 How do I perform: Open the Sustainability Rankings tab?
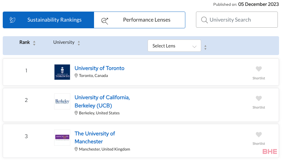pyautogui.click(x=48, y=20)
